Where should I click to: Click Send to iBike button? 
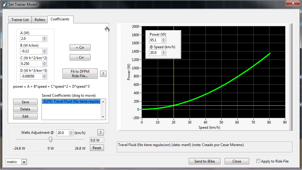205,161
